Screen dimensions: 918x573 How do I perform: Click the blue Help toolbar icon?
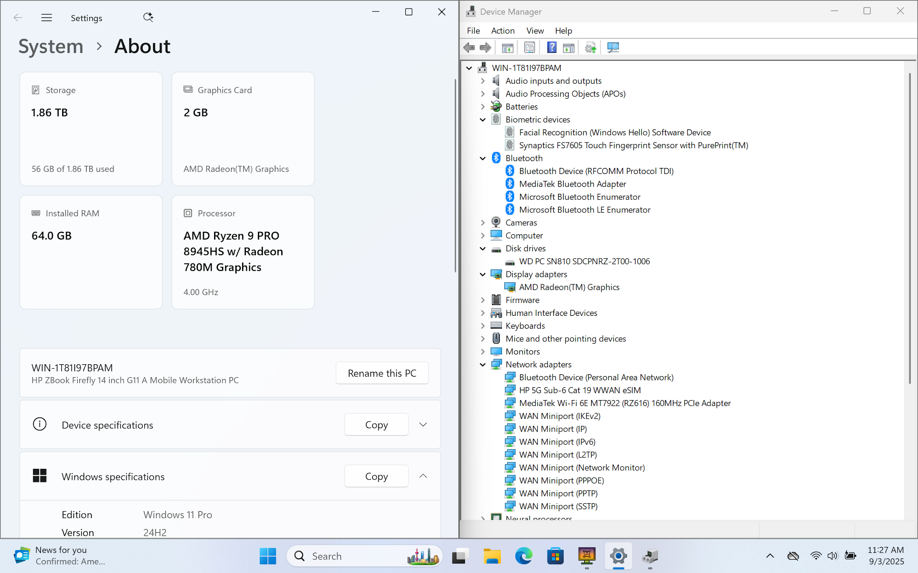pyautogui.click(x=552, y=48)
